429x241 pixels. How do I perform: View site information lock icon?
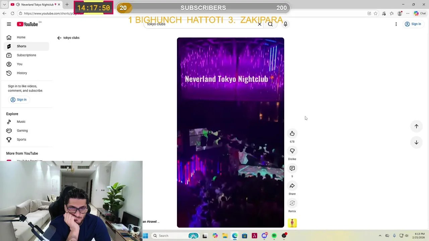point(20,13)
